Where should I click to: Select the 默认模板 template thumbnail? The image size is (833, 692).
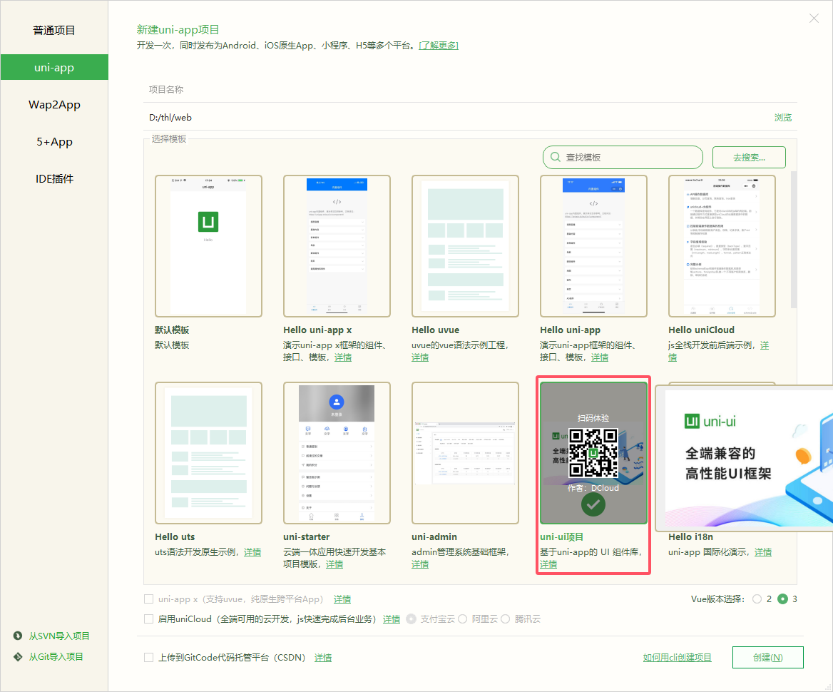coord(208,246)
